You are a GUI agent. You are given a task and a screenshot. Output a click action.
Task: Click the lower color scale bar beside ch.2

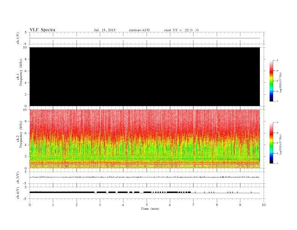click(271, 143)
